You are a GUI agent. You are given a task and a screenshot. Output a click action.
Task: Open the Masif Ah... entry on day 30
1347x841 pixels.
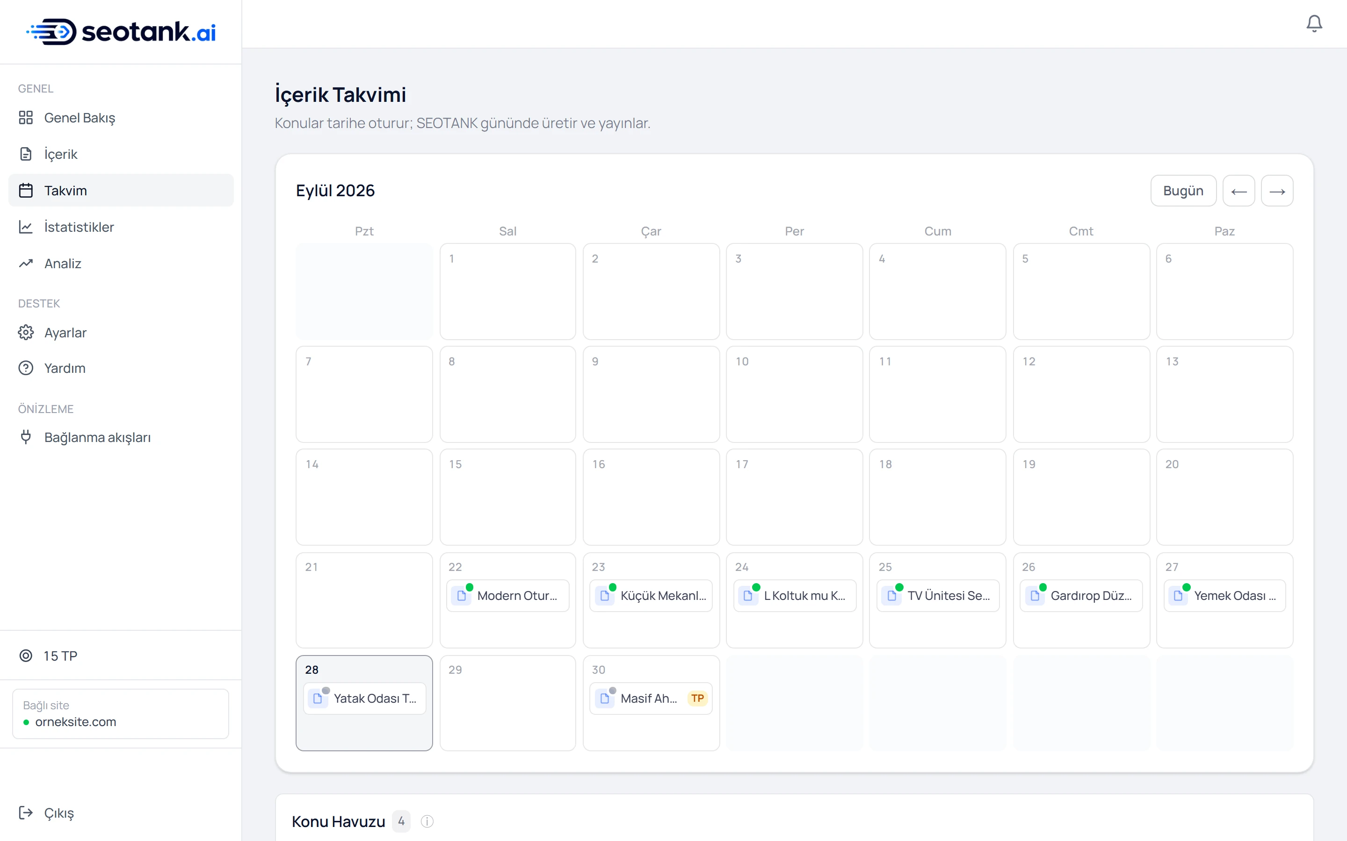point(651,698)
